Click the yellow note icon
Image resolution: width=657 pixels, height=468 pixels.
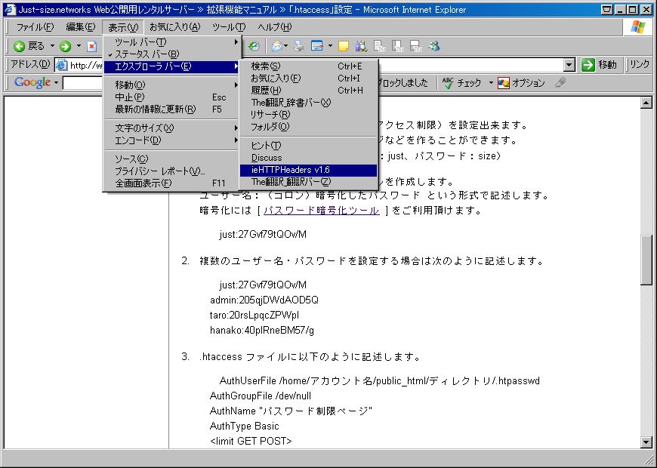pos(344,46)
